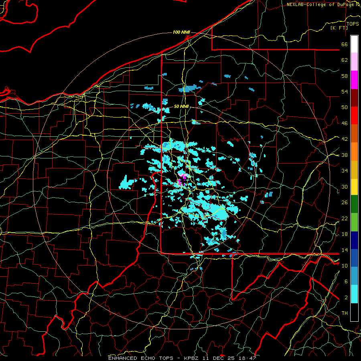The image size is (361, 361).
Task: Click the yellow legend swatch
Action: 354,187
